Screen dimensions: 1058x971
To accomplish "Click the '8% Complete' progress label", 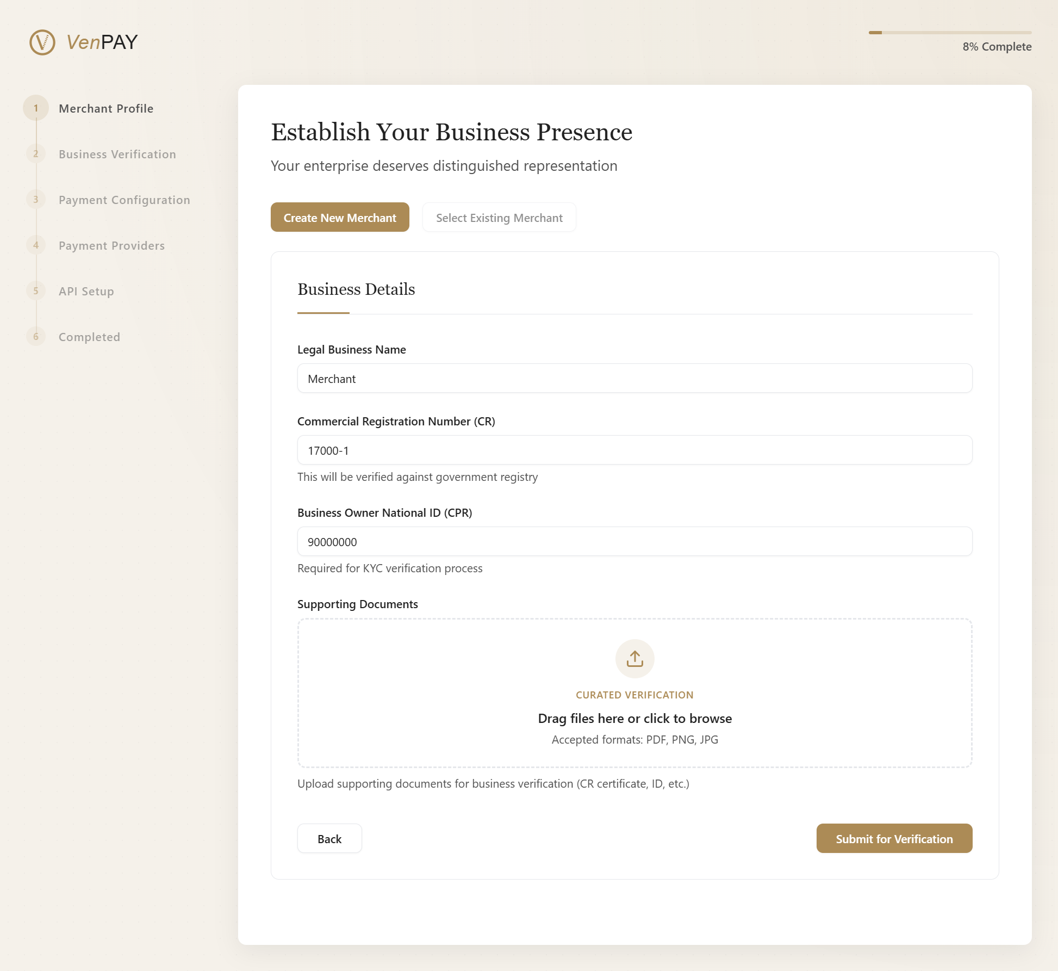I will pos(997,47).
